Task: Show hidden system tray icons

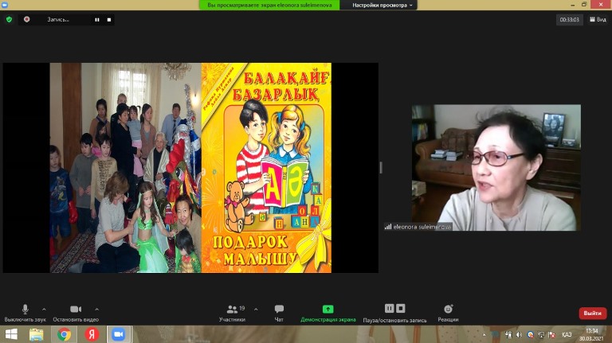Action: click(484, 334)
